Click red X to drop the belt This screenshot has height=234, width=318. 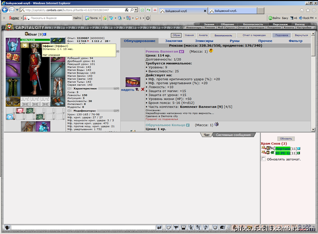[143, 89]
